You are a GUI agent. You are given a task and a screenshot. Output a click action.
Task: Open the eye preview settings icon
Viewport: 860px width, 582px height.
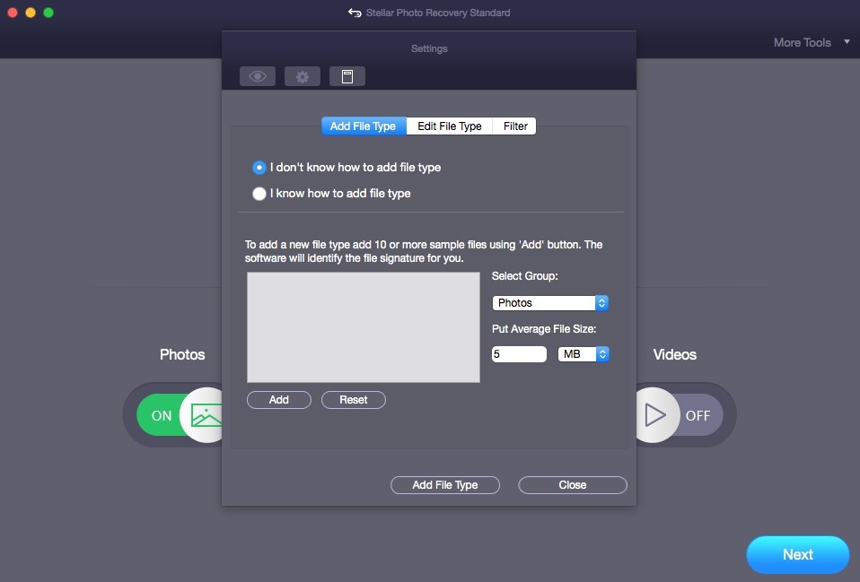coord(258,75)
